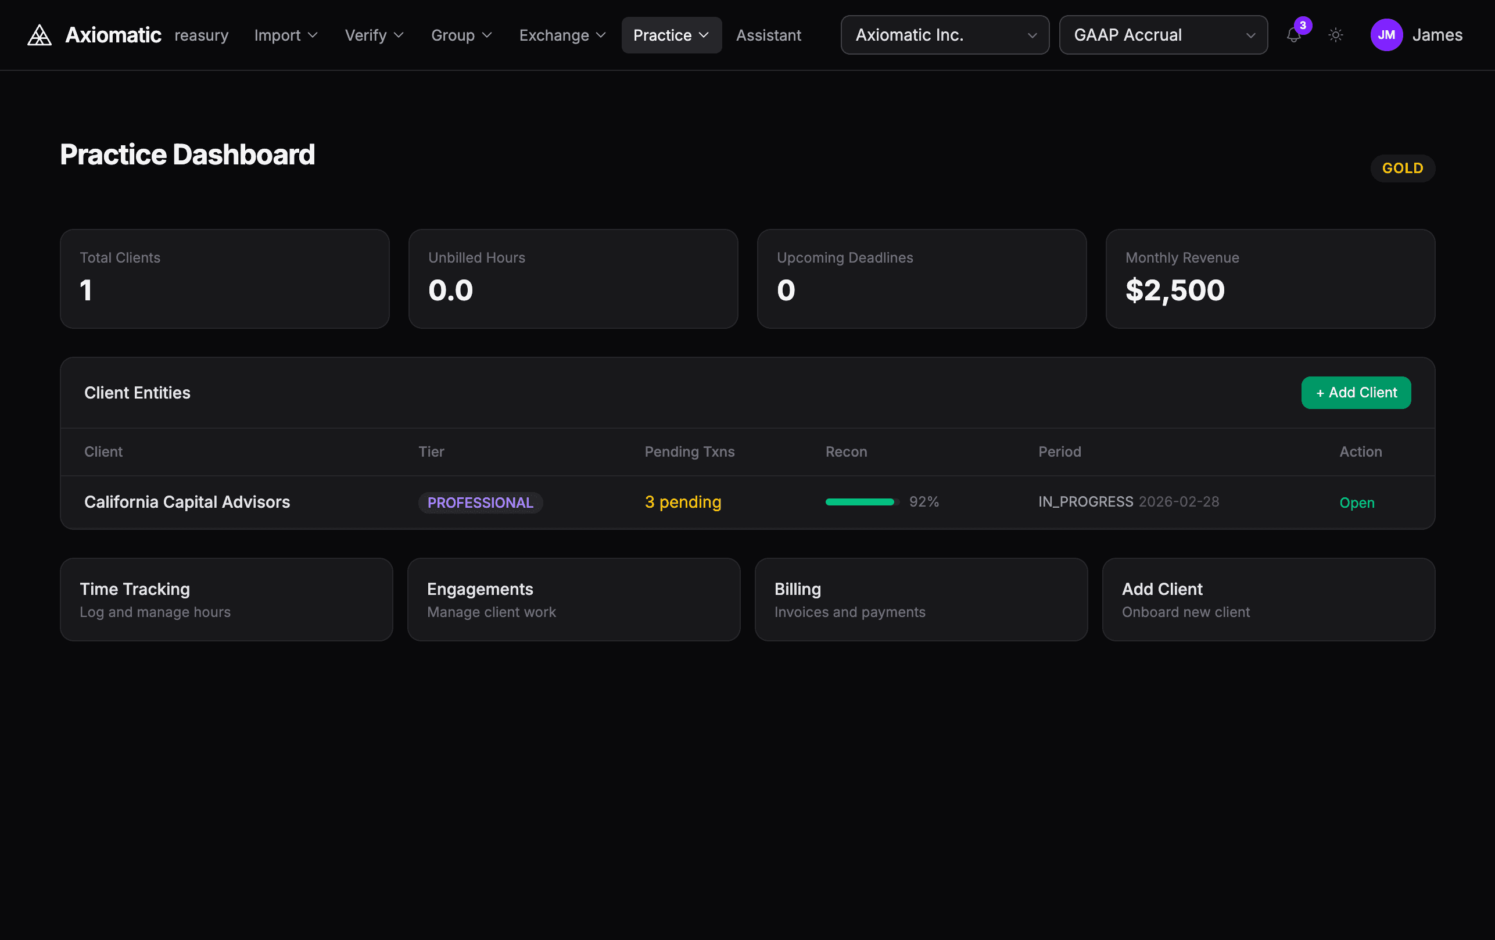
Task: Open Billing for invoices and payments
Action: 922,598
